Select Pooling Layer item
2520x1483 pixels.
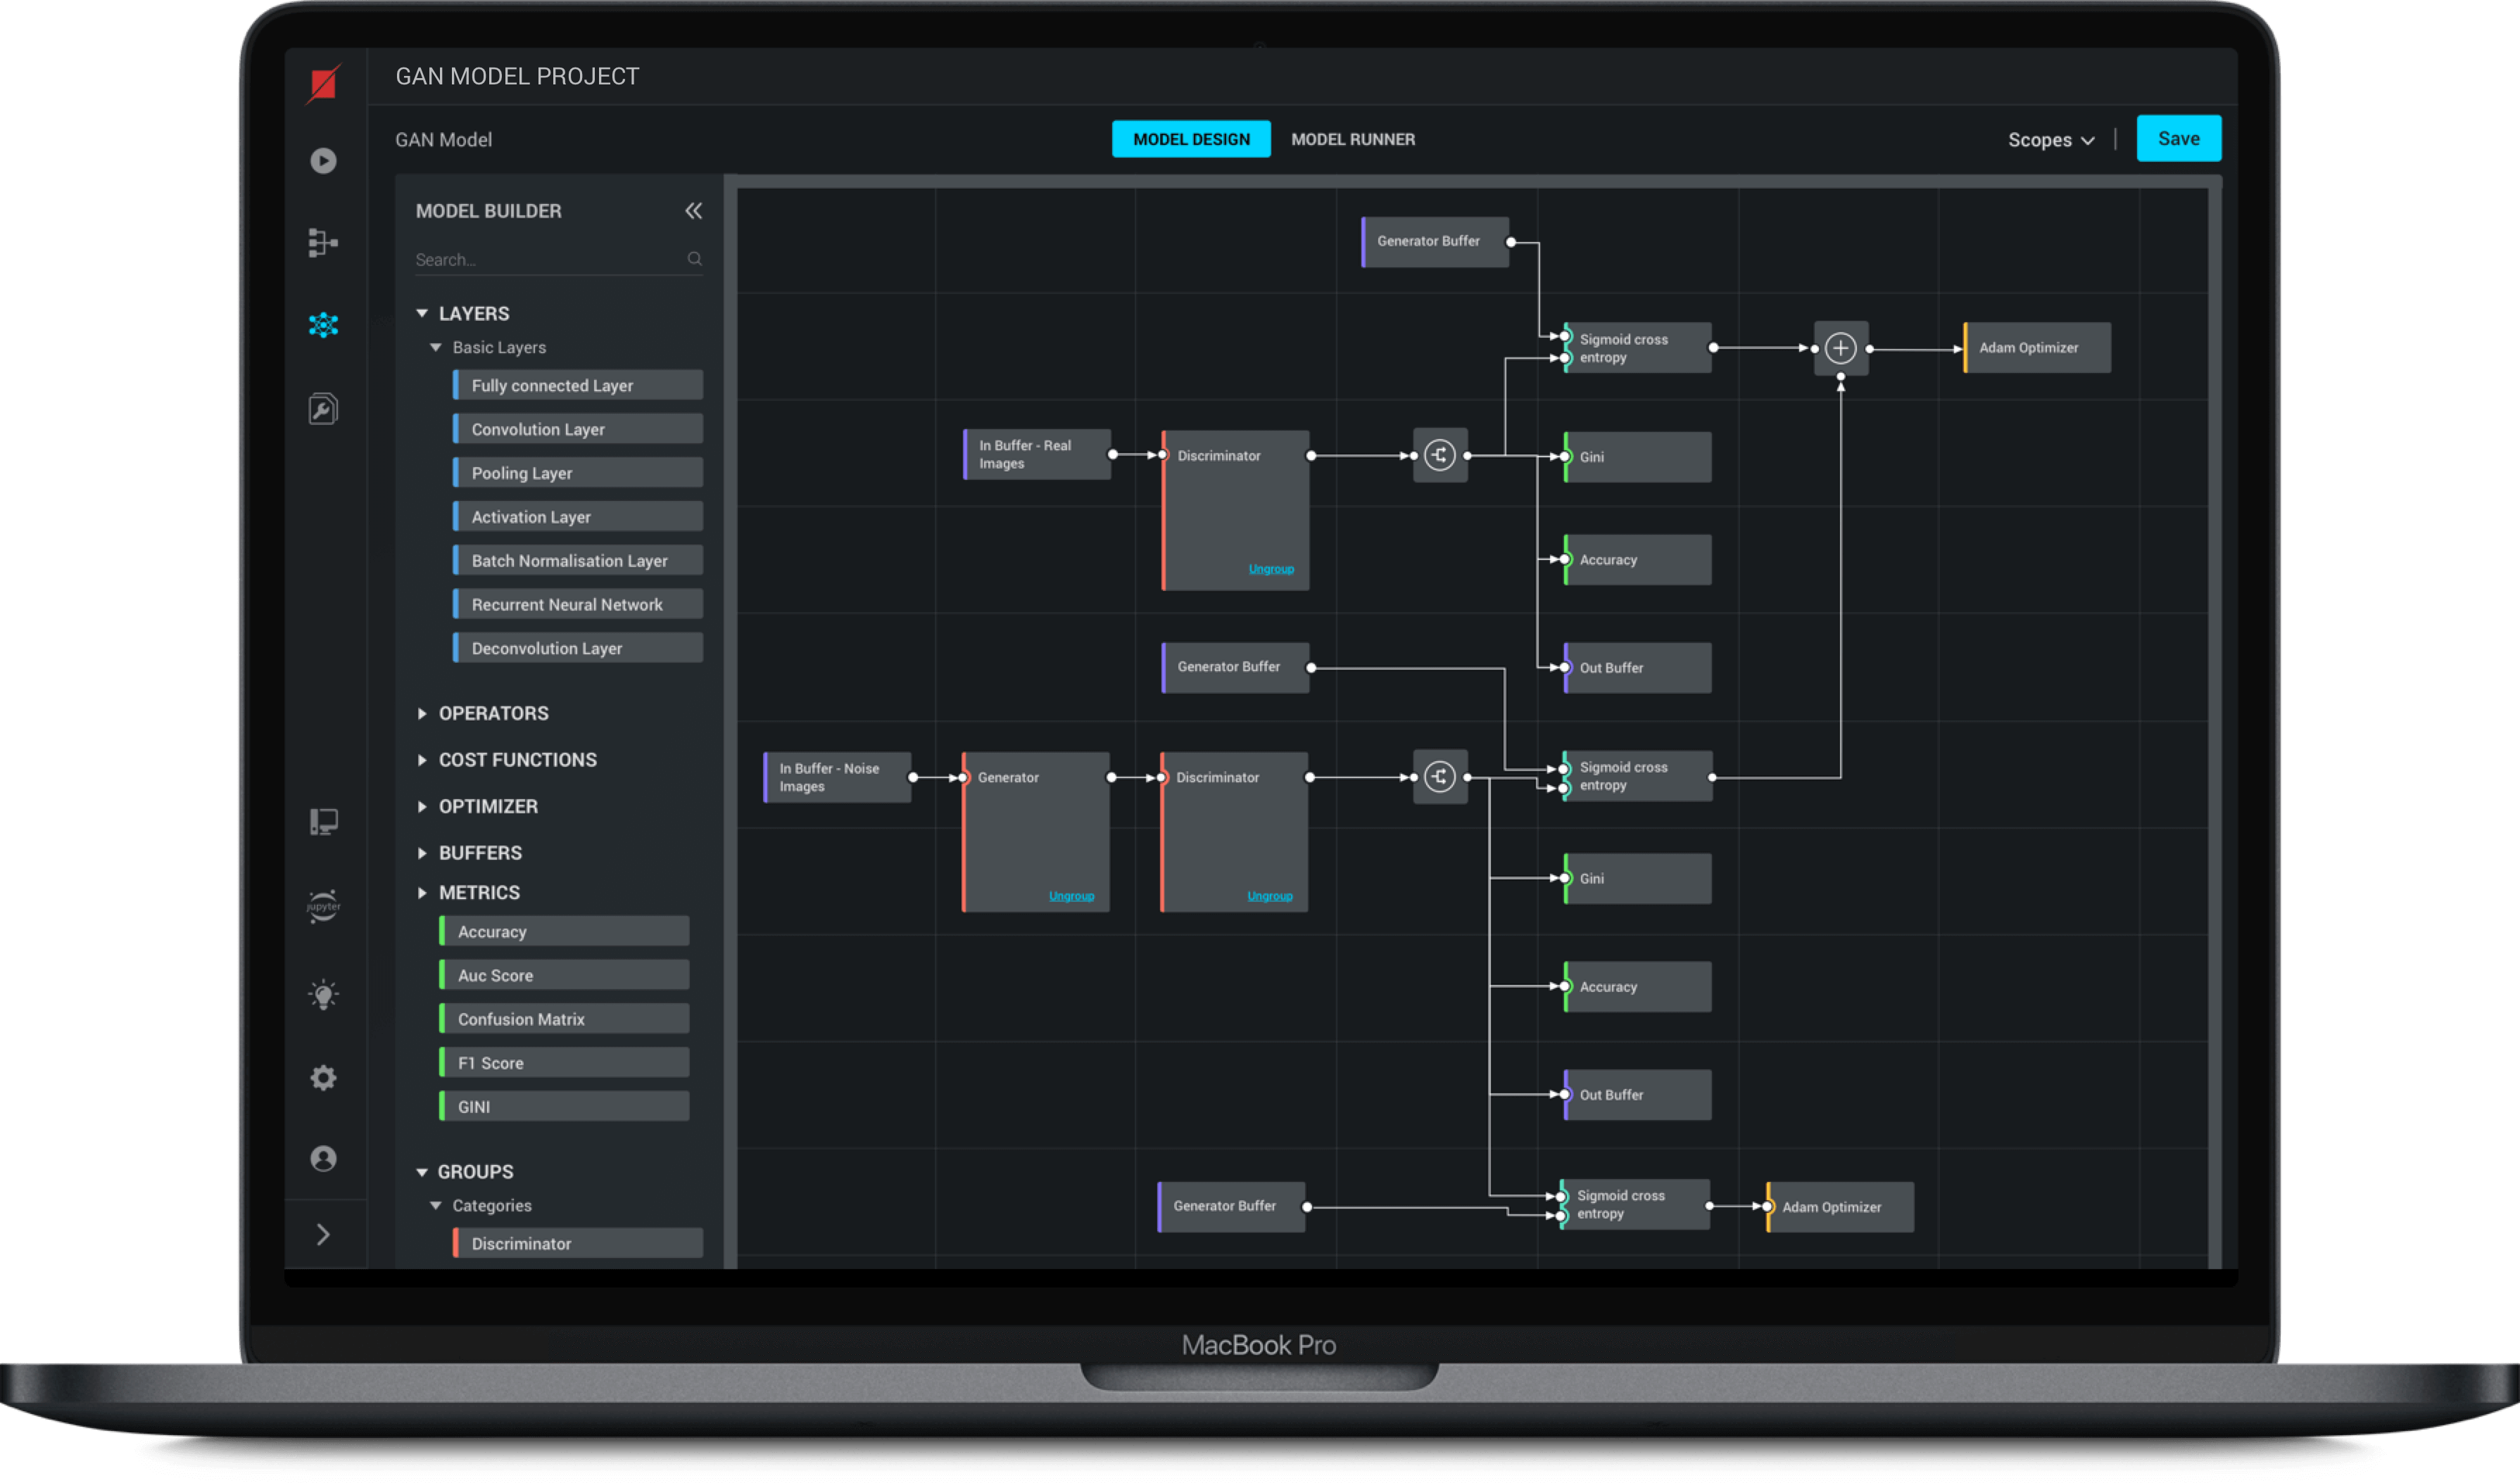pos(578,473)
